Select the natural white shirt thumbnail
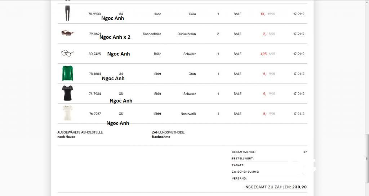Viewport: 369px width, 196px height. coord(67,113)
